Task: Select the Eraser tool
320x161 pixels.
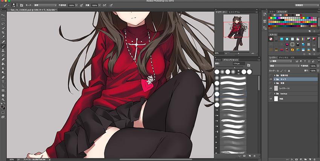Action: click(3, 59)
